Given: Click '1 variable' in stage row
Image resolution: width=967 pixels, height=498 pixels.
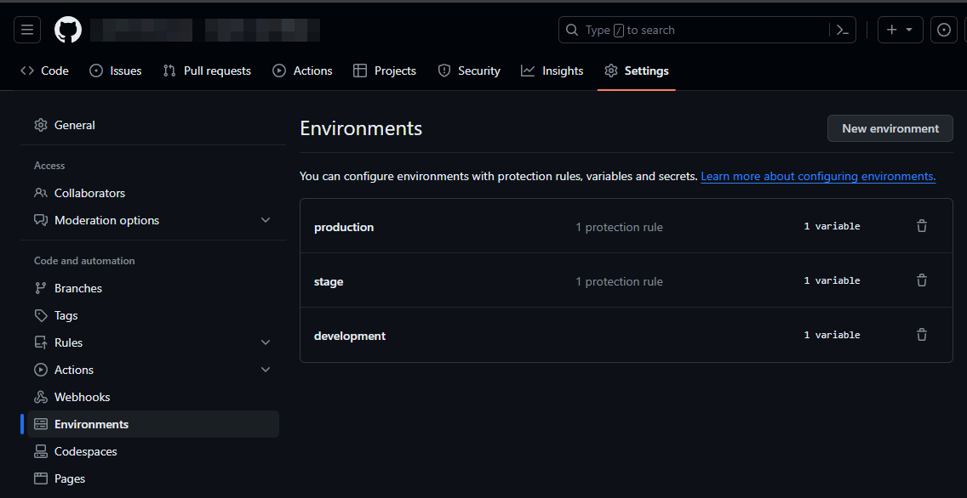Looking at the screenshot, I should [832, 280].
